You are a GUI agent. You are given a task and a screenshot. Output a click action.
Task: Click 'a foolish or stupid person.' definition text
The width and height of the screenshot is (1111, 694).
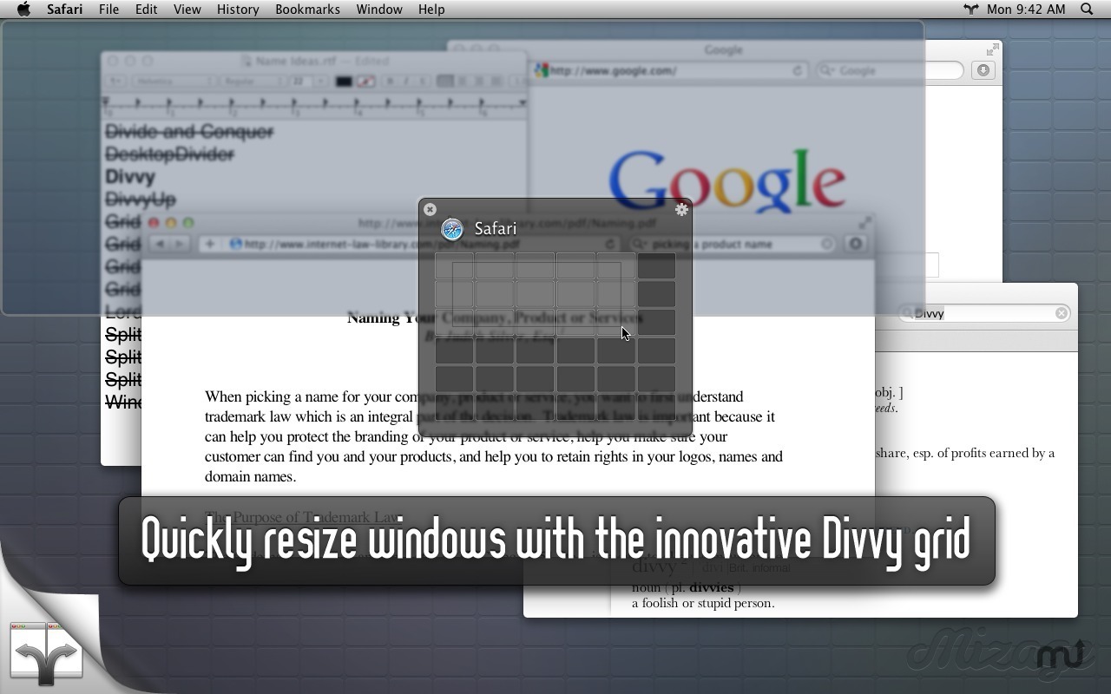pos(703,603)
